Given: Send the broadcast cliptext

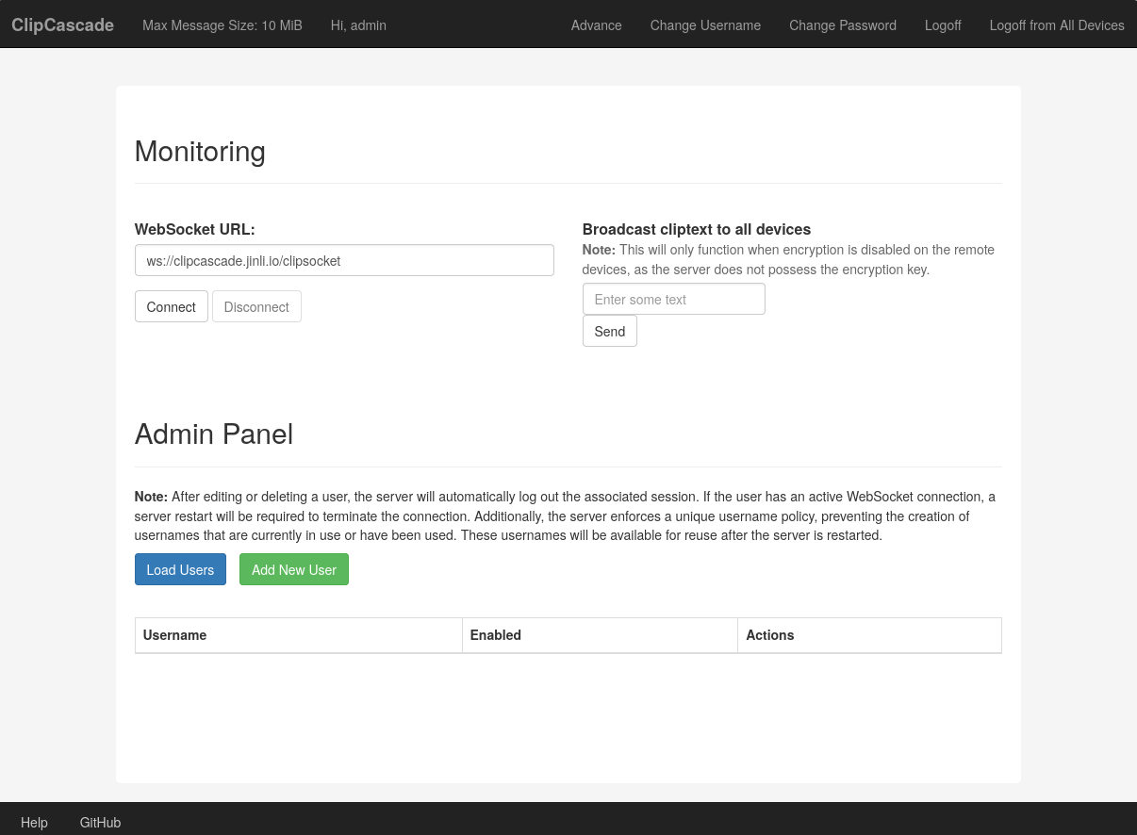Looking at the screenshot, I should point(610,332).
